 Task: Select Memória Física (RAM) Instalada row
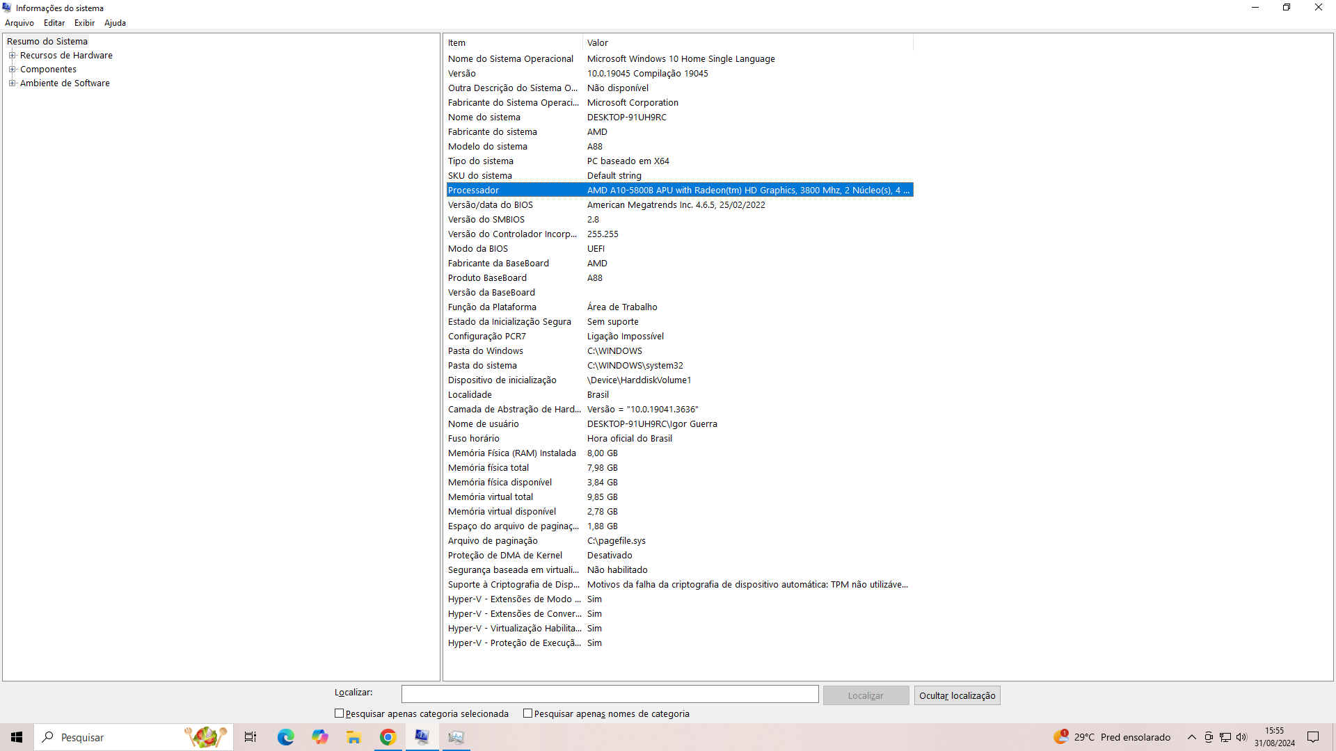click(679, 453)
